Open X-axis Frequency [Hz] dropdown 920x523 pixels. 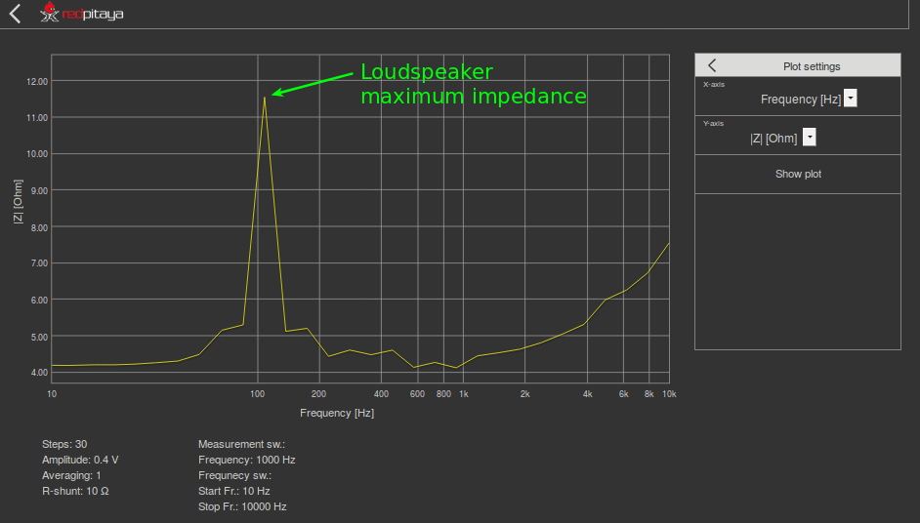tap(851, 99)
